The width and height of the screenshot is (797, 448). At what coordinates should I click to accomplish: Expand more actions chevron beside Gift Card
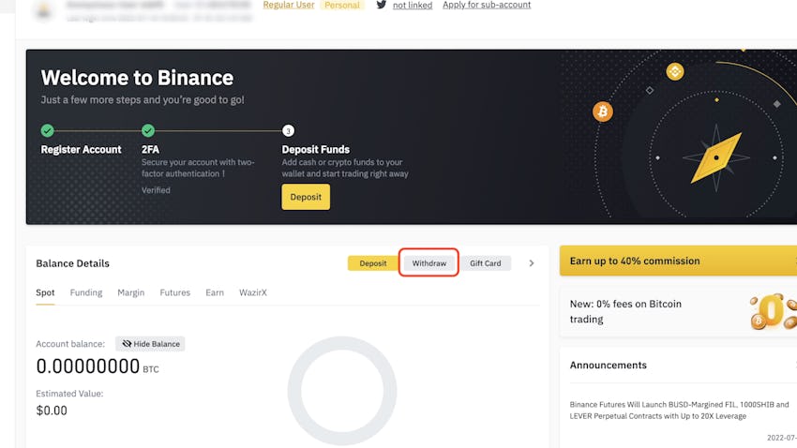click(531, 263)
